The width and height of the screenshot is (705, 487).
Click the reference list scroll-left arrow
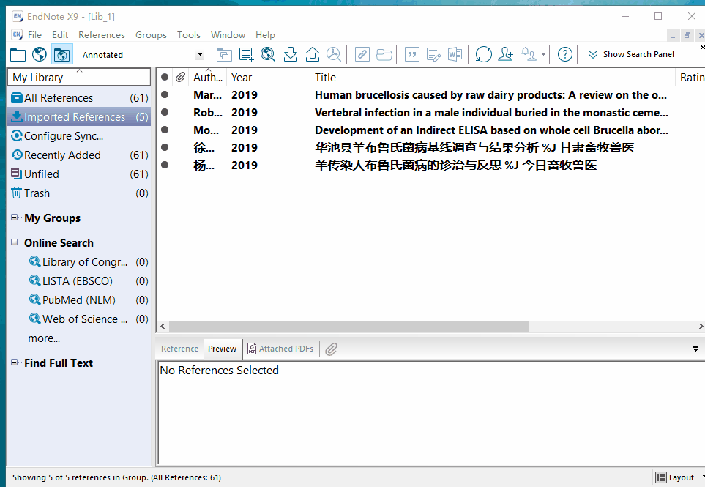point(163,326)
